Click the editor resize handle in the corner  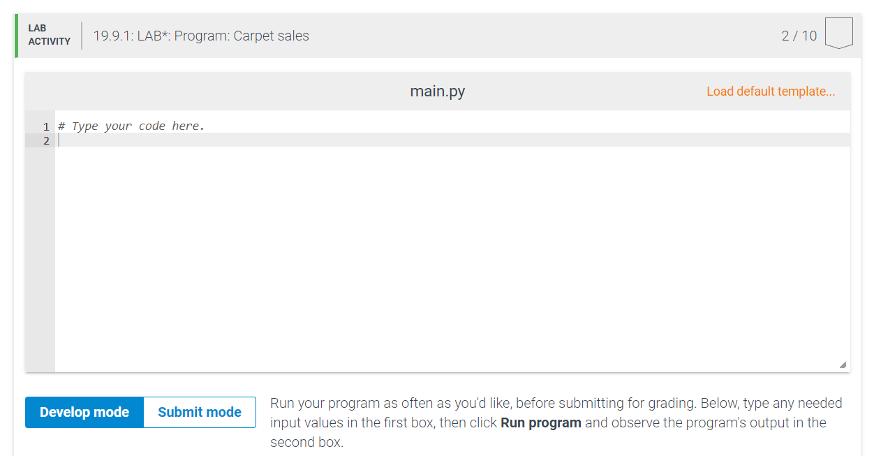point(843,365)
